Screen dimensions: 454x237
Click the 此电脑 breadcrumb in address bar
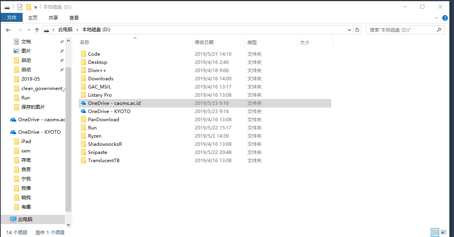coord(65,30)
